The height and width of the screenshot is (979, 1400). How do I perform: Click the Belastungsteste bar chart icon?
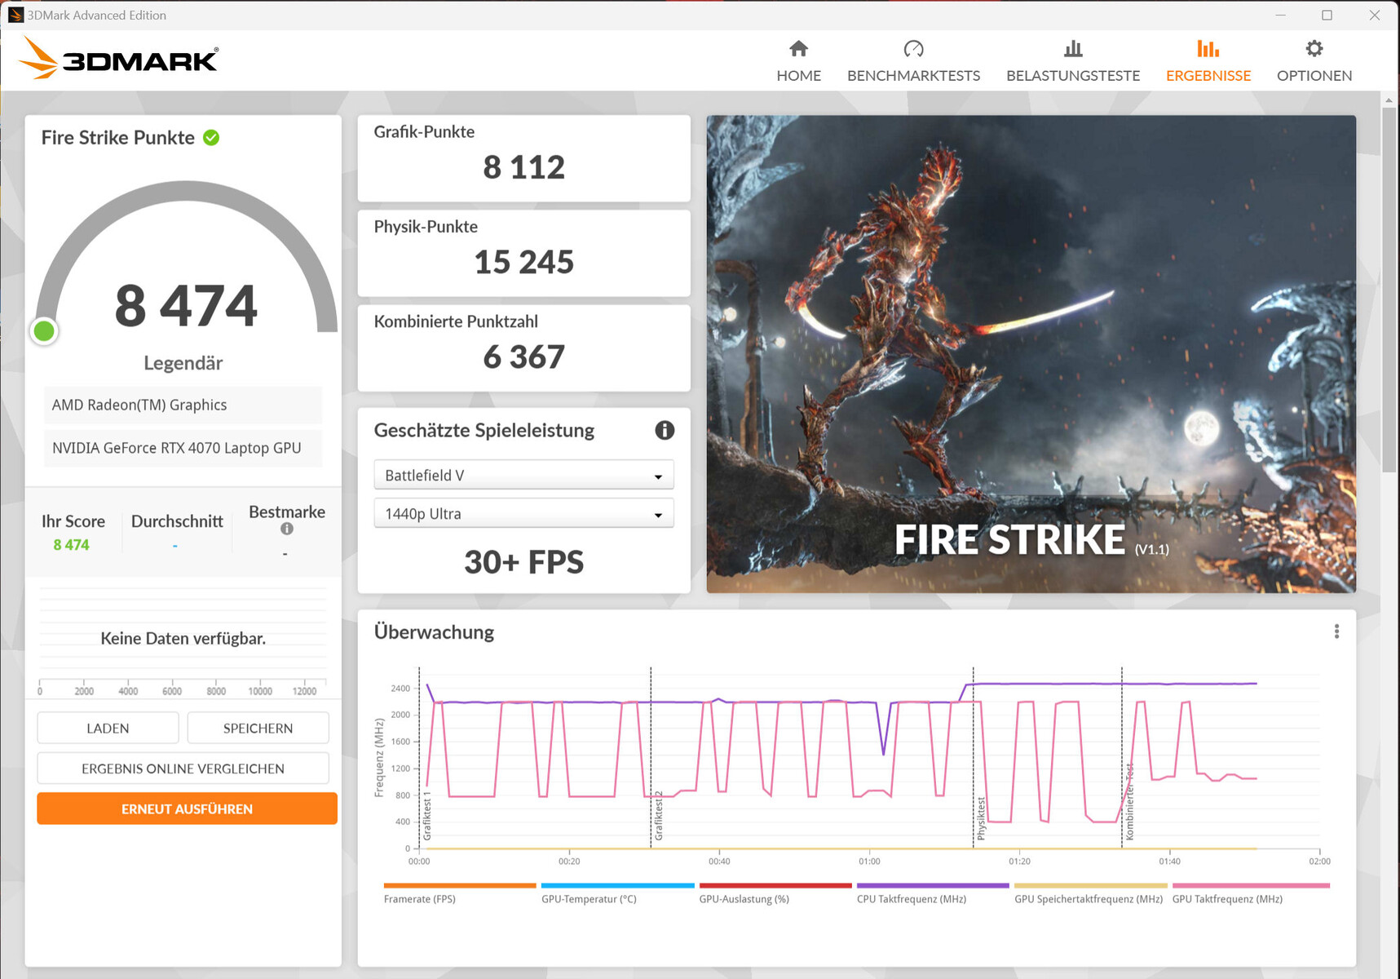1073,49
